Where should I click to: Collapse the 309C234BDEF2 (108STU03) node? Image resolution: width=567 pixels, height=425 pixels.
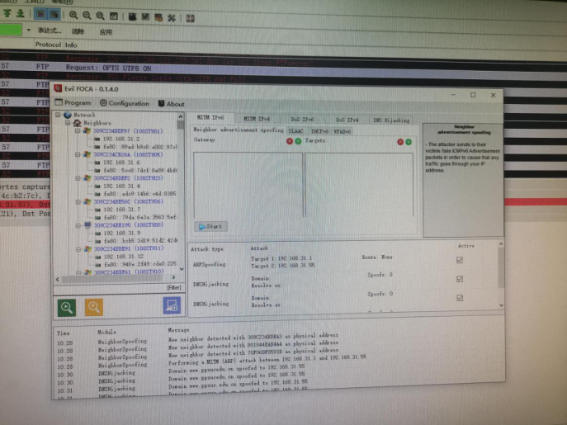click(x=78, y=178)
